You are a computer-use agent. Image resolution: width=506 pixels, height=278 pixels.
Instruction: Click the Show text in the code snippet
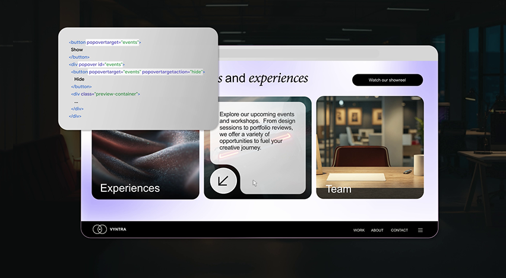point(77,50)
